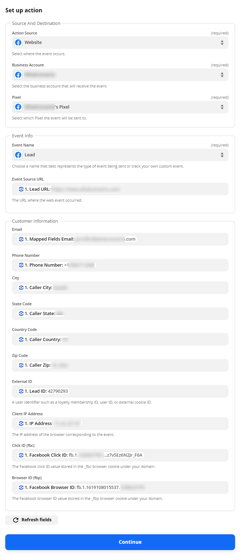Click Facebook icon in Business Account field

[x=18, y=75]
